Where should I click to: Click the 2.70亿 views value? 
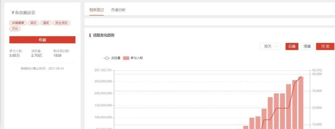pos(37,55)
